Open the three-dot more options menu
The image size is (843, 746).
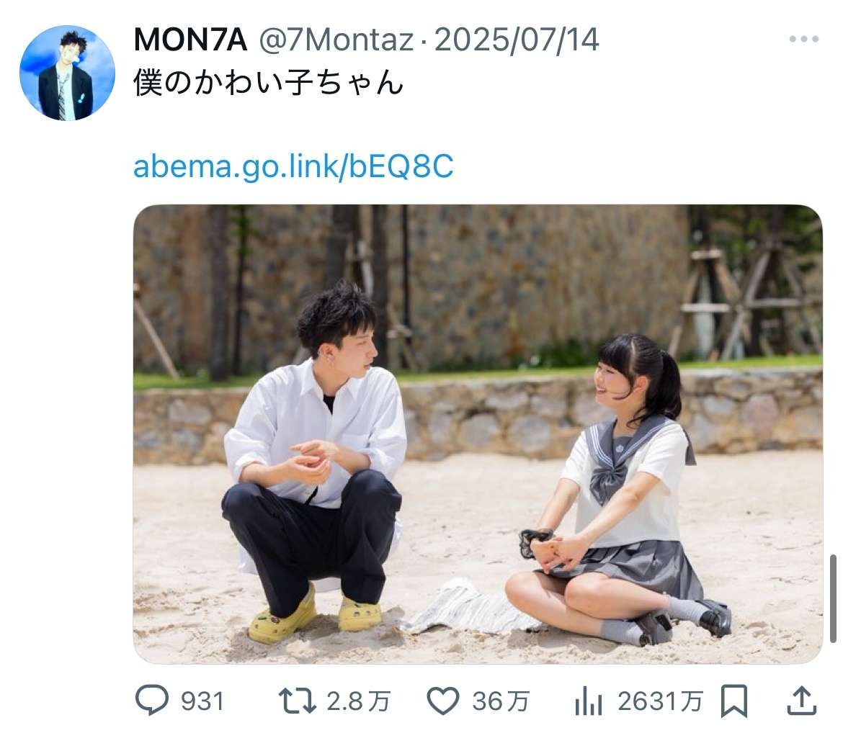tap(804, 39)
